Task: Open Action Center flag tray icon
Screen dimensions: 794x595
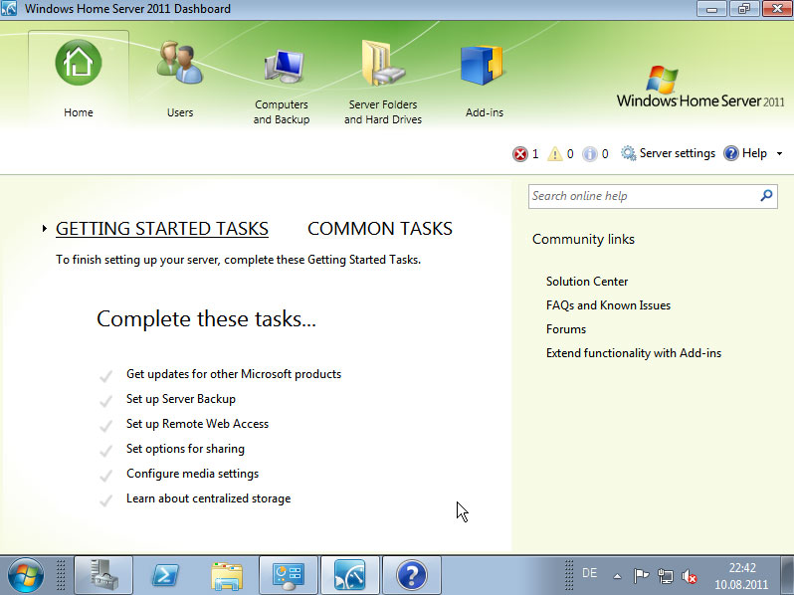Action: point(641,576)
